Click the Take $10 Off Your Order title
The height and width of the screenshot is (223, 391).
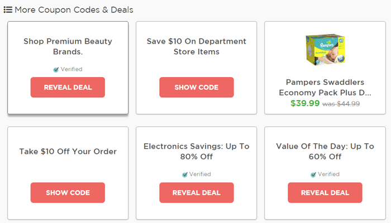(x=68, y=151)
